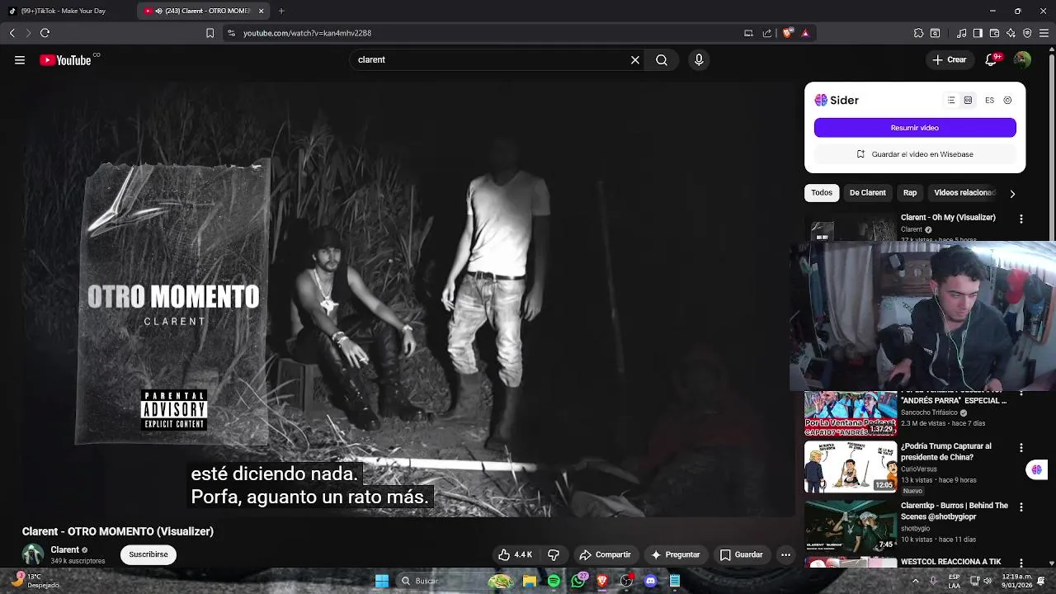
Task: Open Sider list view icon
Action: click(951, 100)
